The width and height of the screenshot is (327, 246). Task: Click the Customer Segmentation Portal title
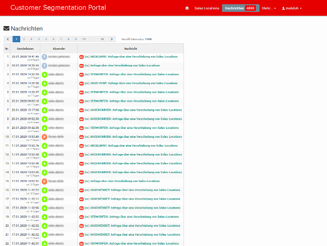point(59,8)
